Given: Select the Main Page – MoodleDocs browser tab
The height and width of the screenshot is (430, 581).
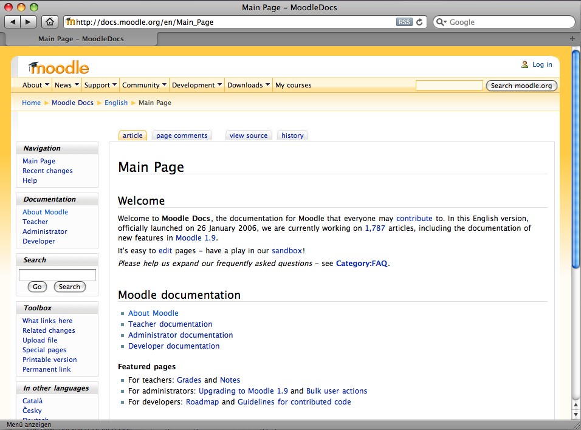Looking at the screenshot, I should [x=81, y=38].
